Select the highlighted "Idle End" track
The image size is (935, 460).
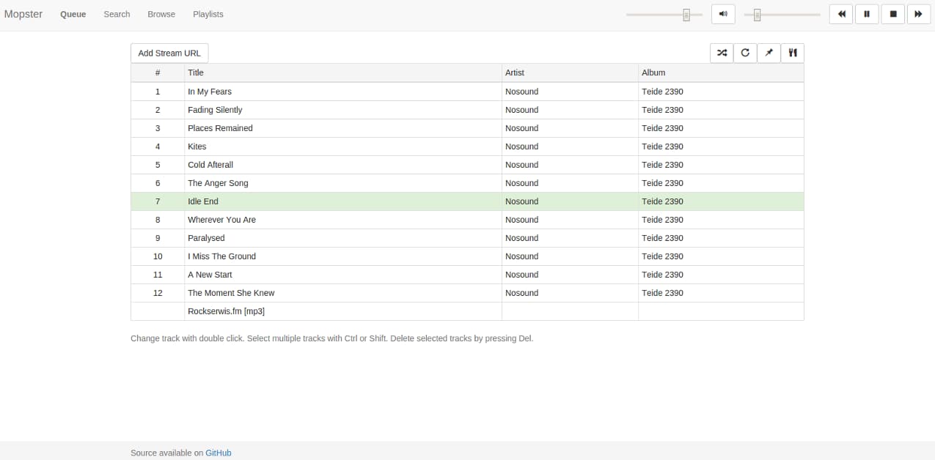(203, 201)
